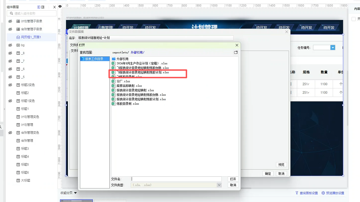The height and width of the screenshot is (202, 360).
Task: Click the new folder icon in Open dialog
Action: click(236, 52)
